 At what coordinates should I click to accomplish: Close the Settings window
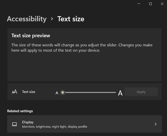point(162,4)
